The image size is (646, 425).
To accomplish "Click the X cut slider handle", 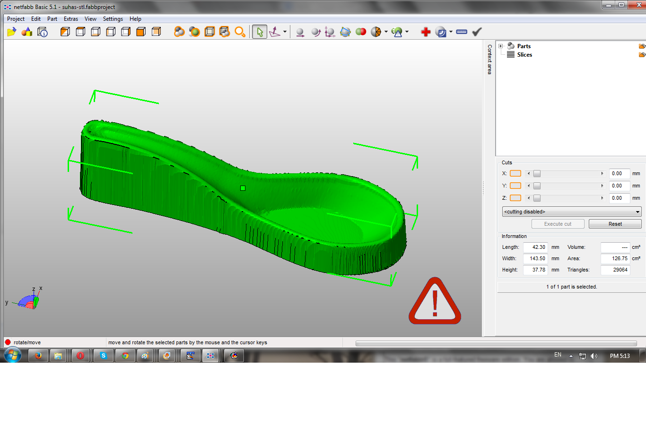I will 537,174.
